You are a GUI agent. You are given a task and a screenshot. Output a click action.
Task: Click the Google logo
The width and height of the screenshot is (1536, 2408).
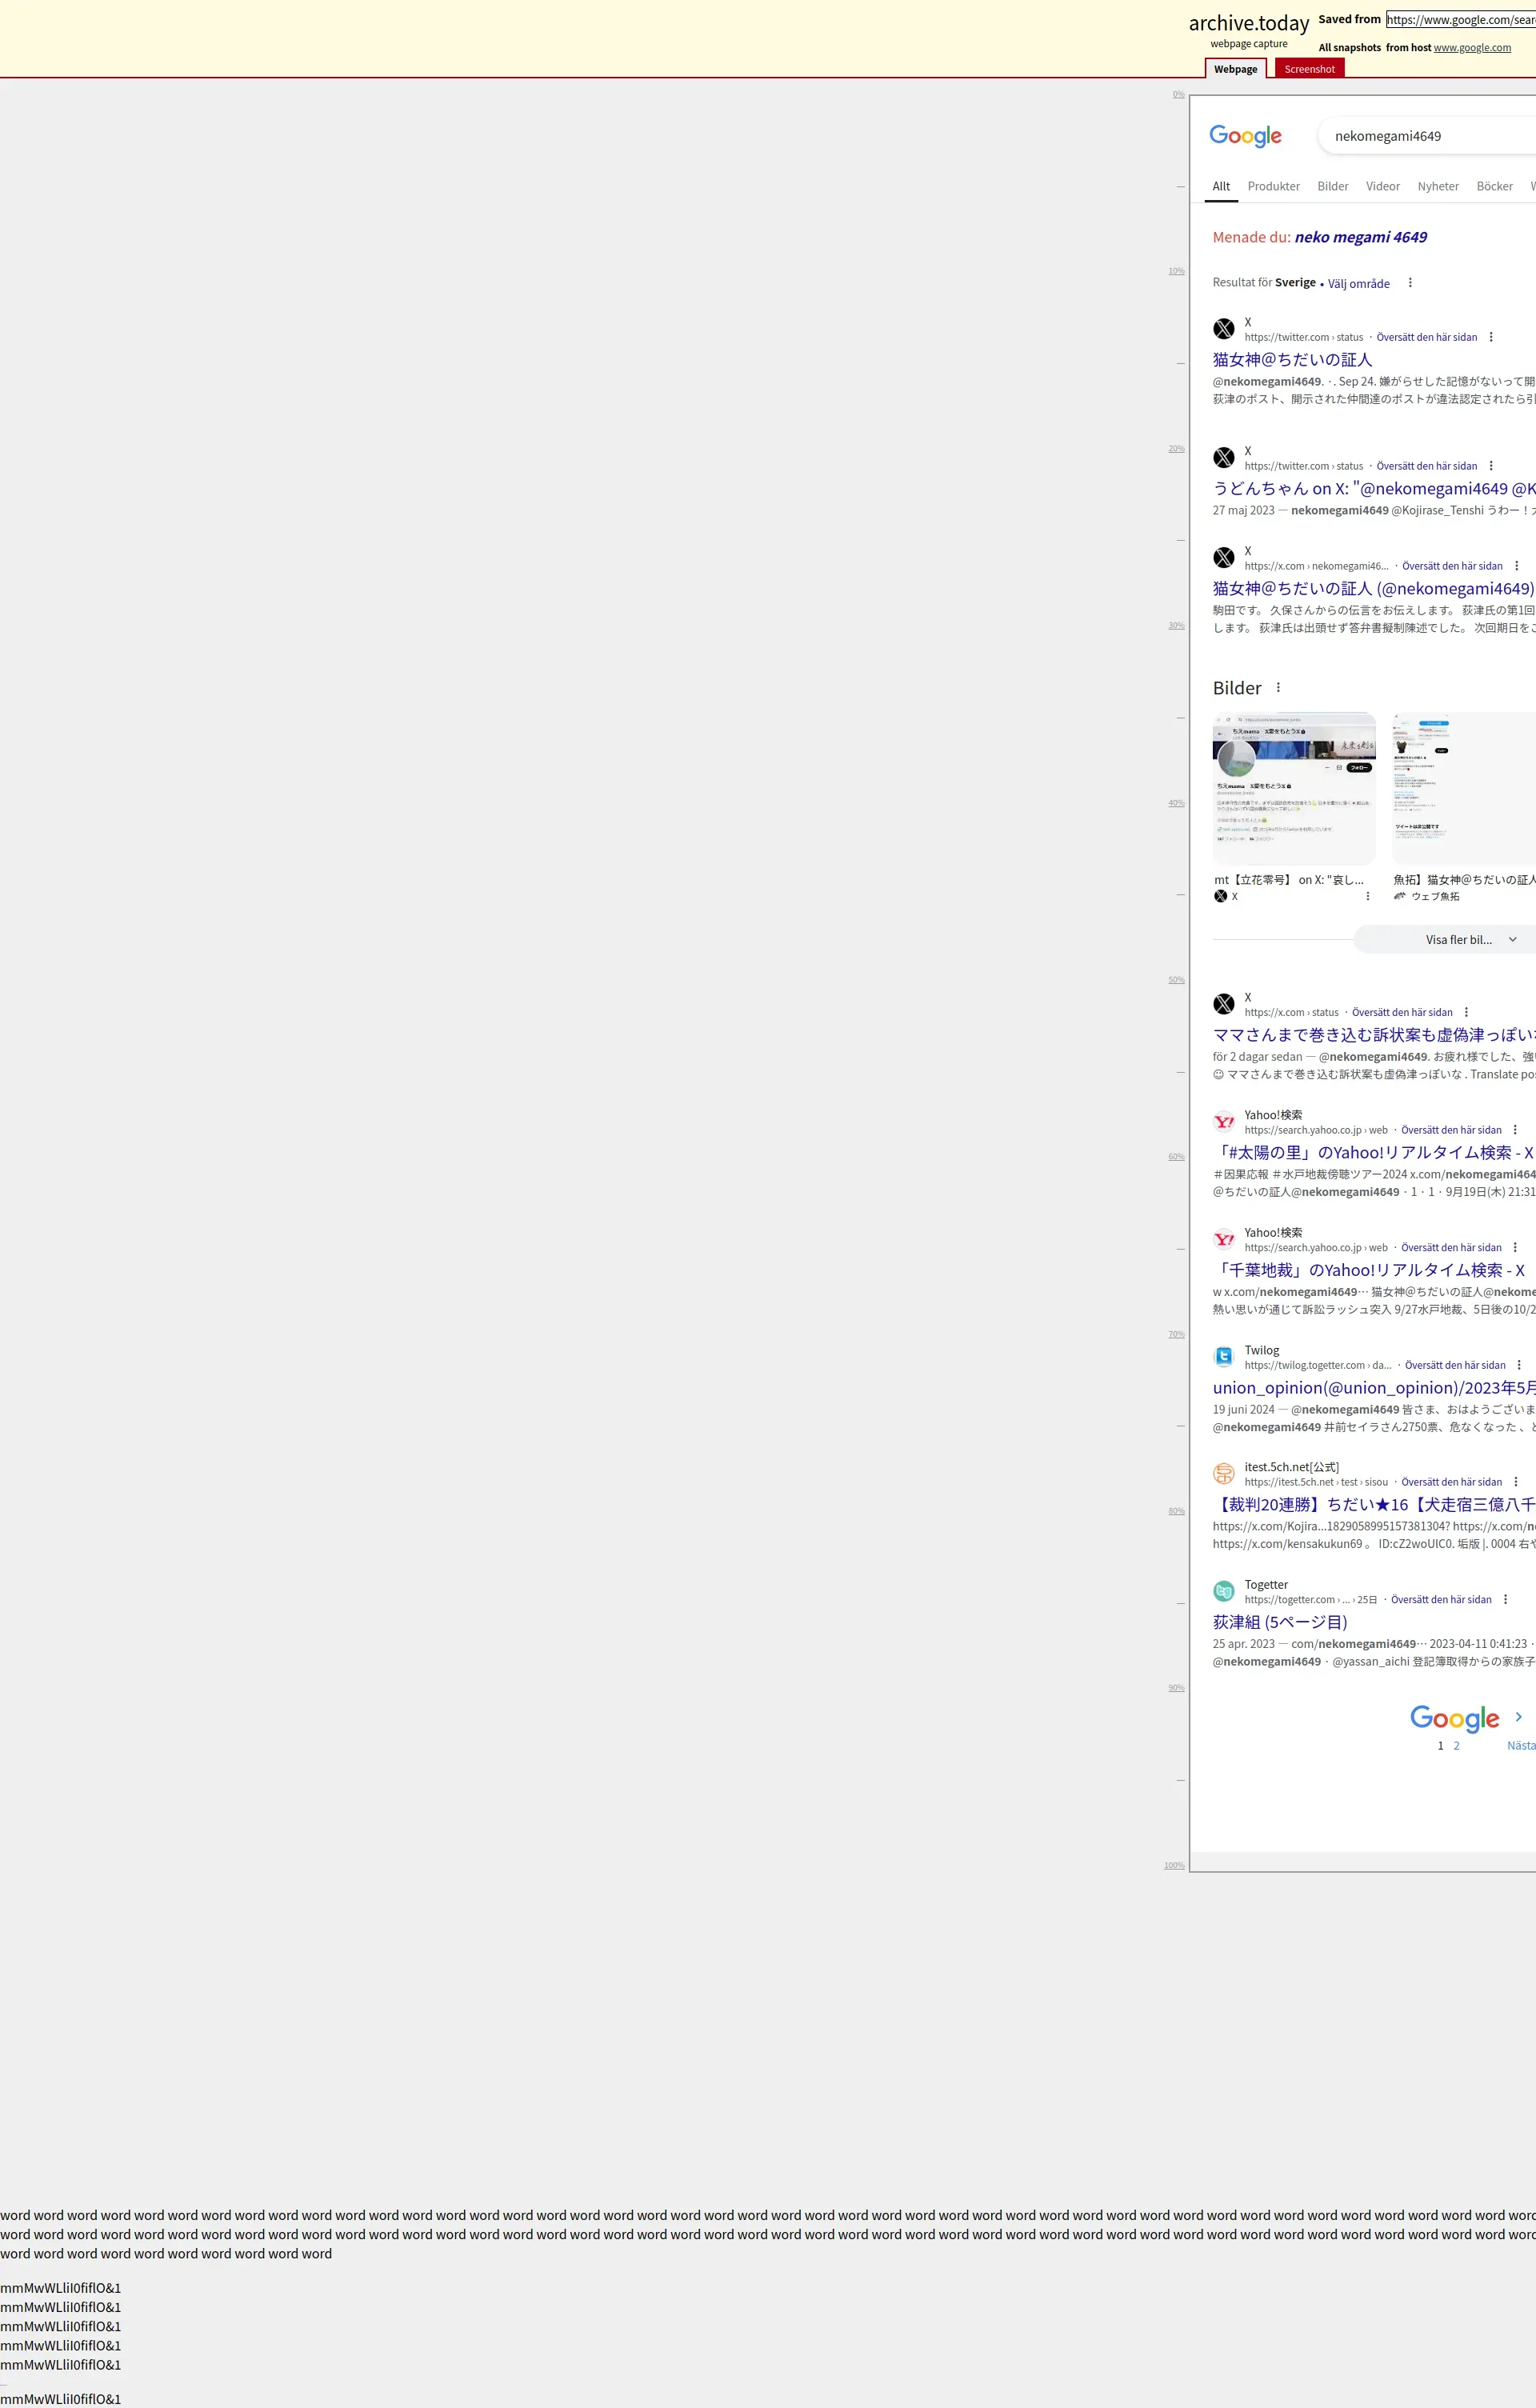[x=1245, y=136]
